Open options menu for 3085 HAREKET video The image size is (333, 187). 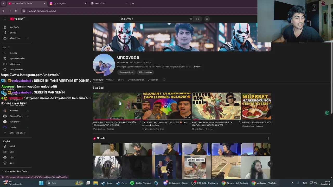[140, 122]
